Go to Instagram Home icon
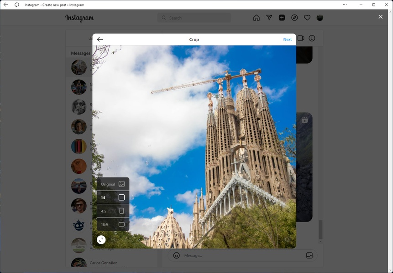This screenshot has height=273, width=393. (257, 18)
